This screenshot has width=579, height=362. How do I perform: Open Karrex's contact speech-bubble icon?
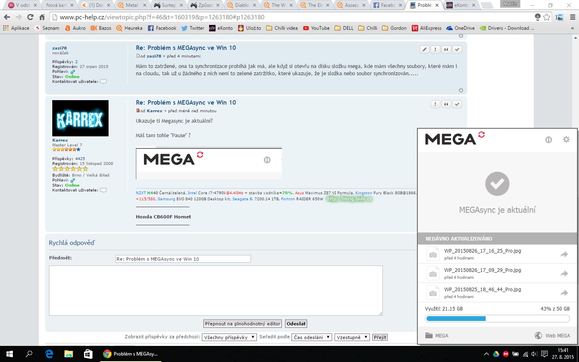(x=103, y=190)
